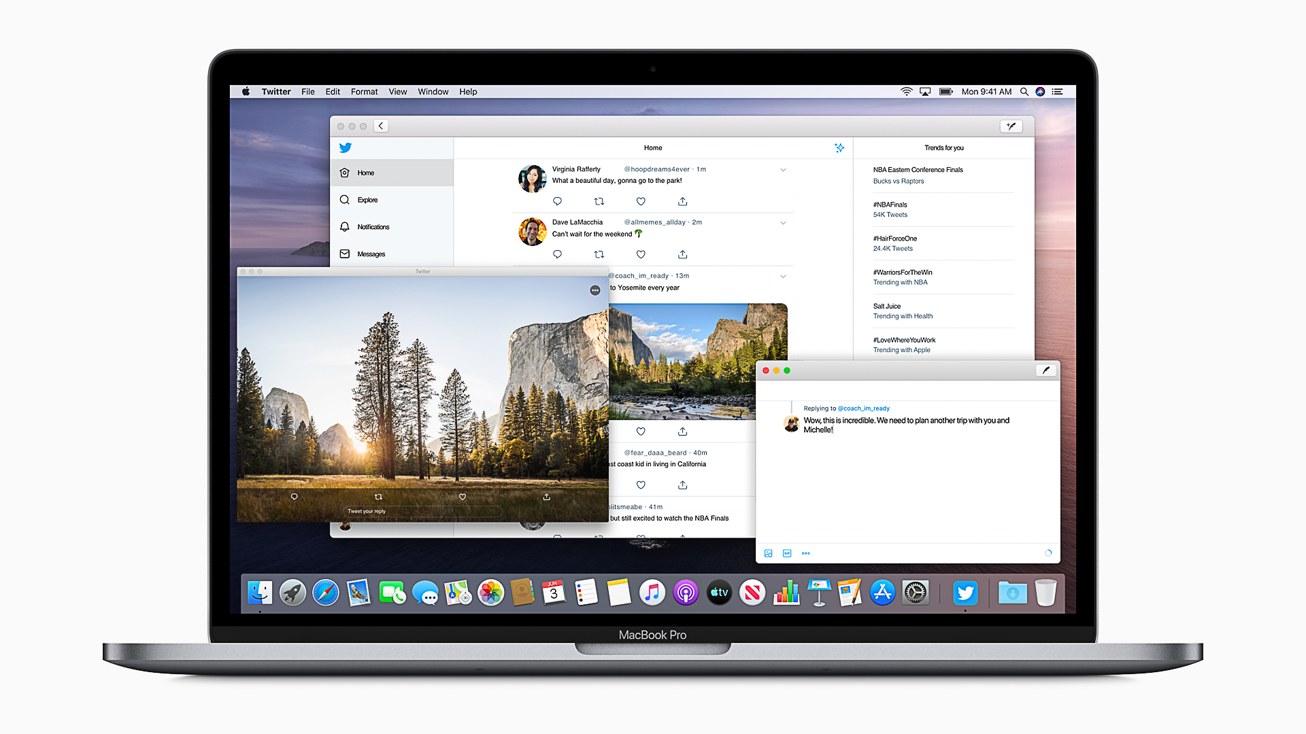Image resolution: width=1306 pixels, height=734 pixels.
Task: Like the photo in photo viewer window
Action: pyautogui.click(x=463, y=497)
